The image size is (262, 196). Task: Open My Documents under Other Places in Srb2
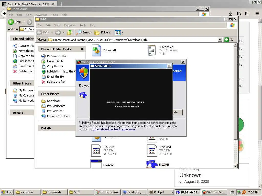(x=56, y=106)
